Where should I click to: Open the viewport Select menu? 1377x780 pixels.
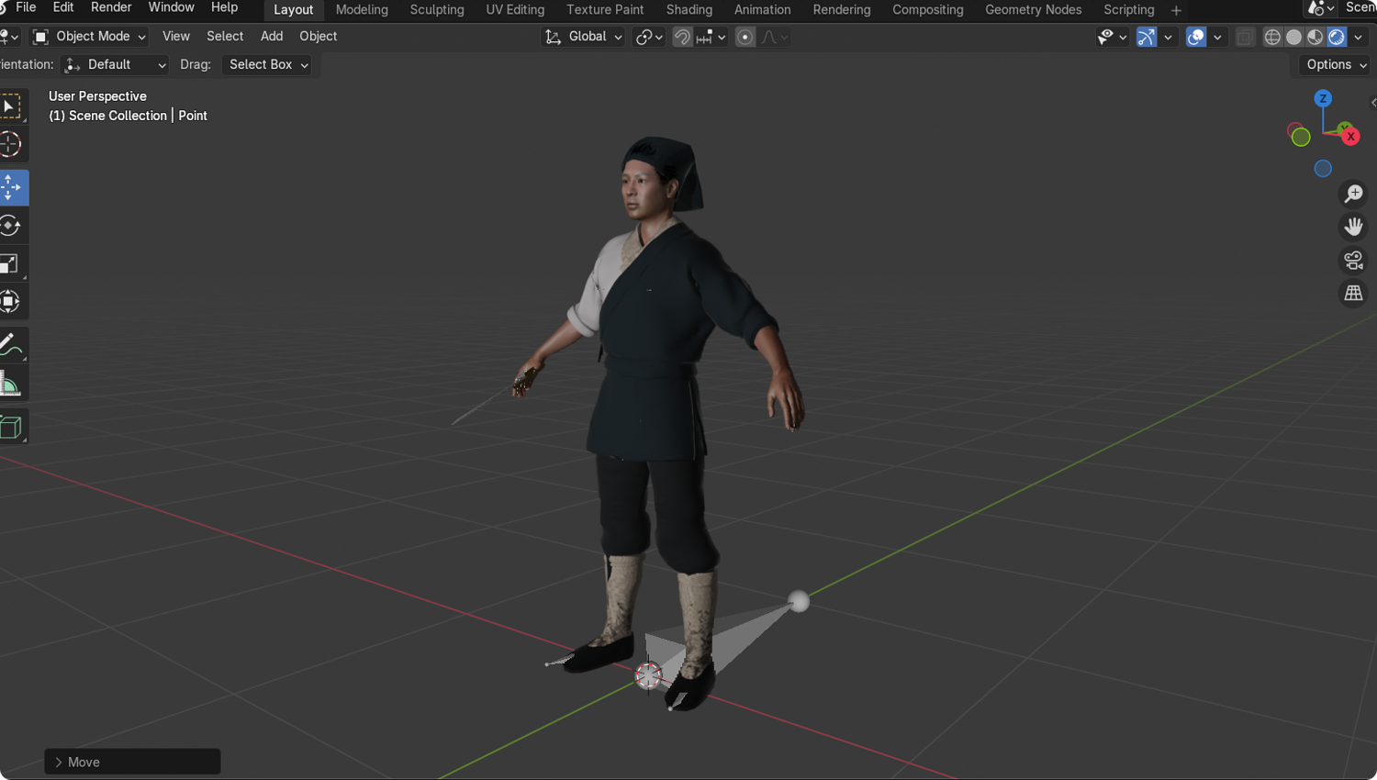click(x=225, y=37)
